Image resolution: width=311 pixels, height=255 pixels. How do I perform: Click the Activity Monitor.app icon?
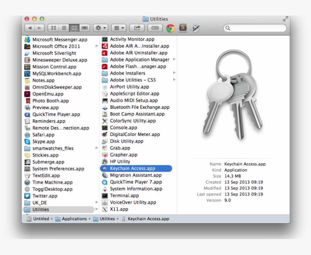coord(105,39)
